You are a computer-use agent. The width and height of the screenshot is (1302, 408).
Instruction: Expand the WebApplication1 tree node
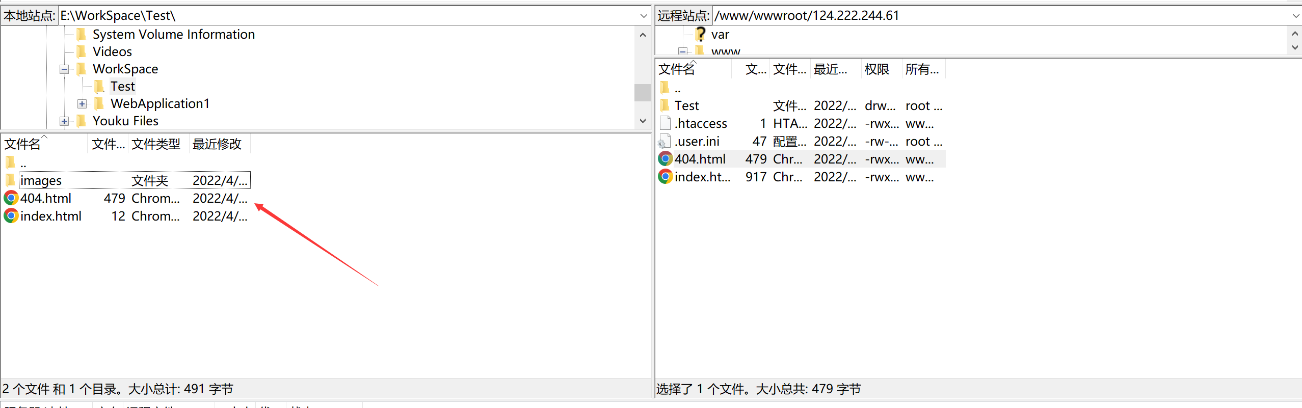(x=82, y=104)
